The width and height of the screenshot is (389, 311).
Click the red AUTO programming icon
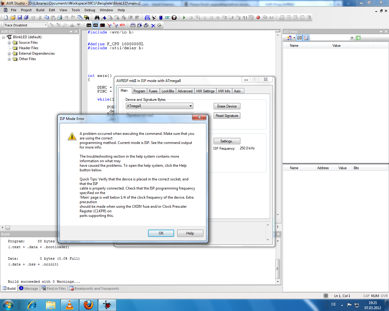coord(122,25)
